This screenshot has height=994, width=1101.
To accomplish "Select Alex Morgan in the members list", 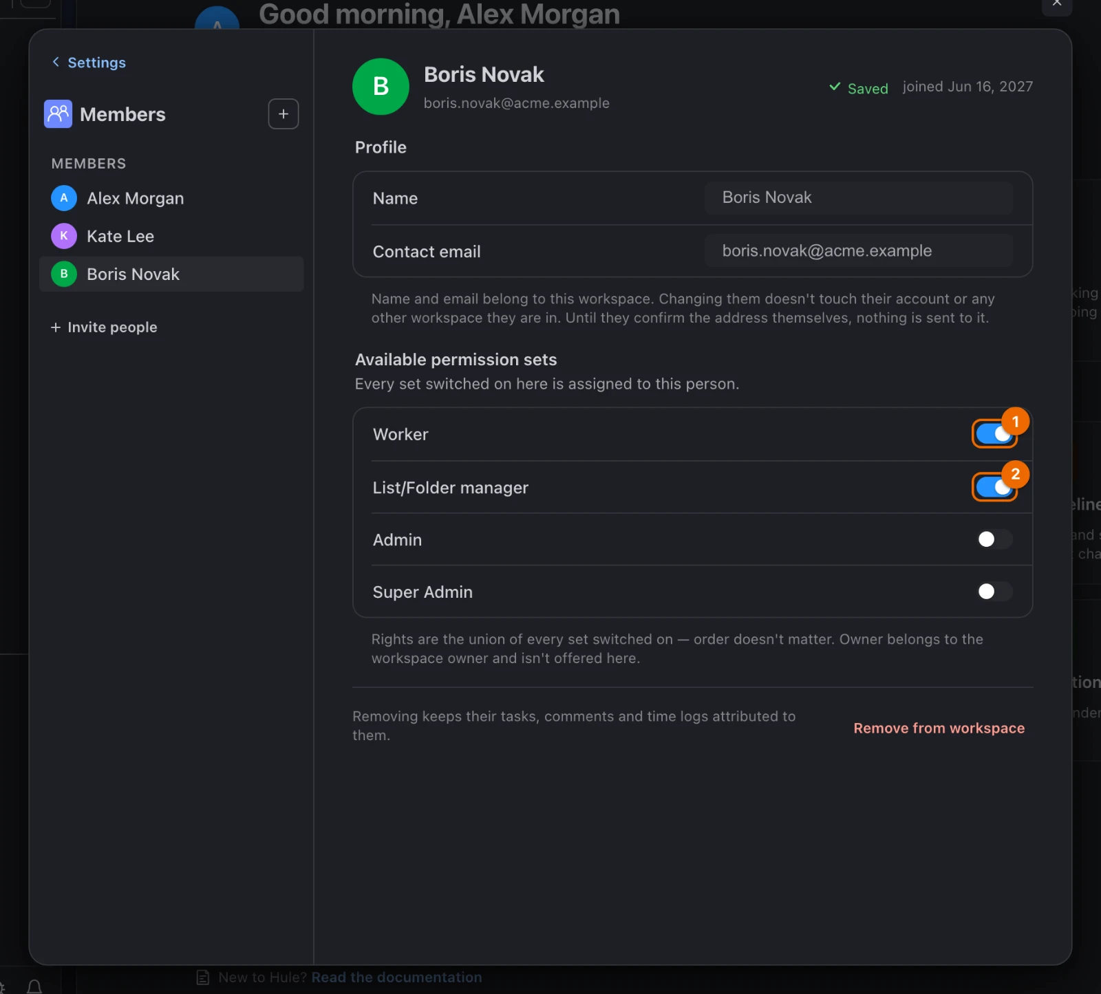I will click(x=171, y=198).
